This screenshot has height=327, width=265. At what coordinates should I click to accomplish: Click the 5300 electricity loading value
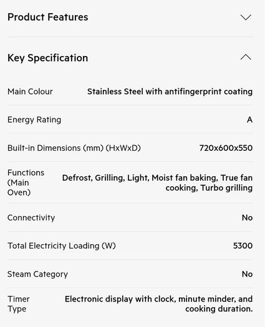click(x=243, y=246)
